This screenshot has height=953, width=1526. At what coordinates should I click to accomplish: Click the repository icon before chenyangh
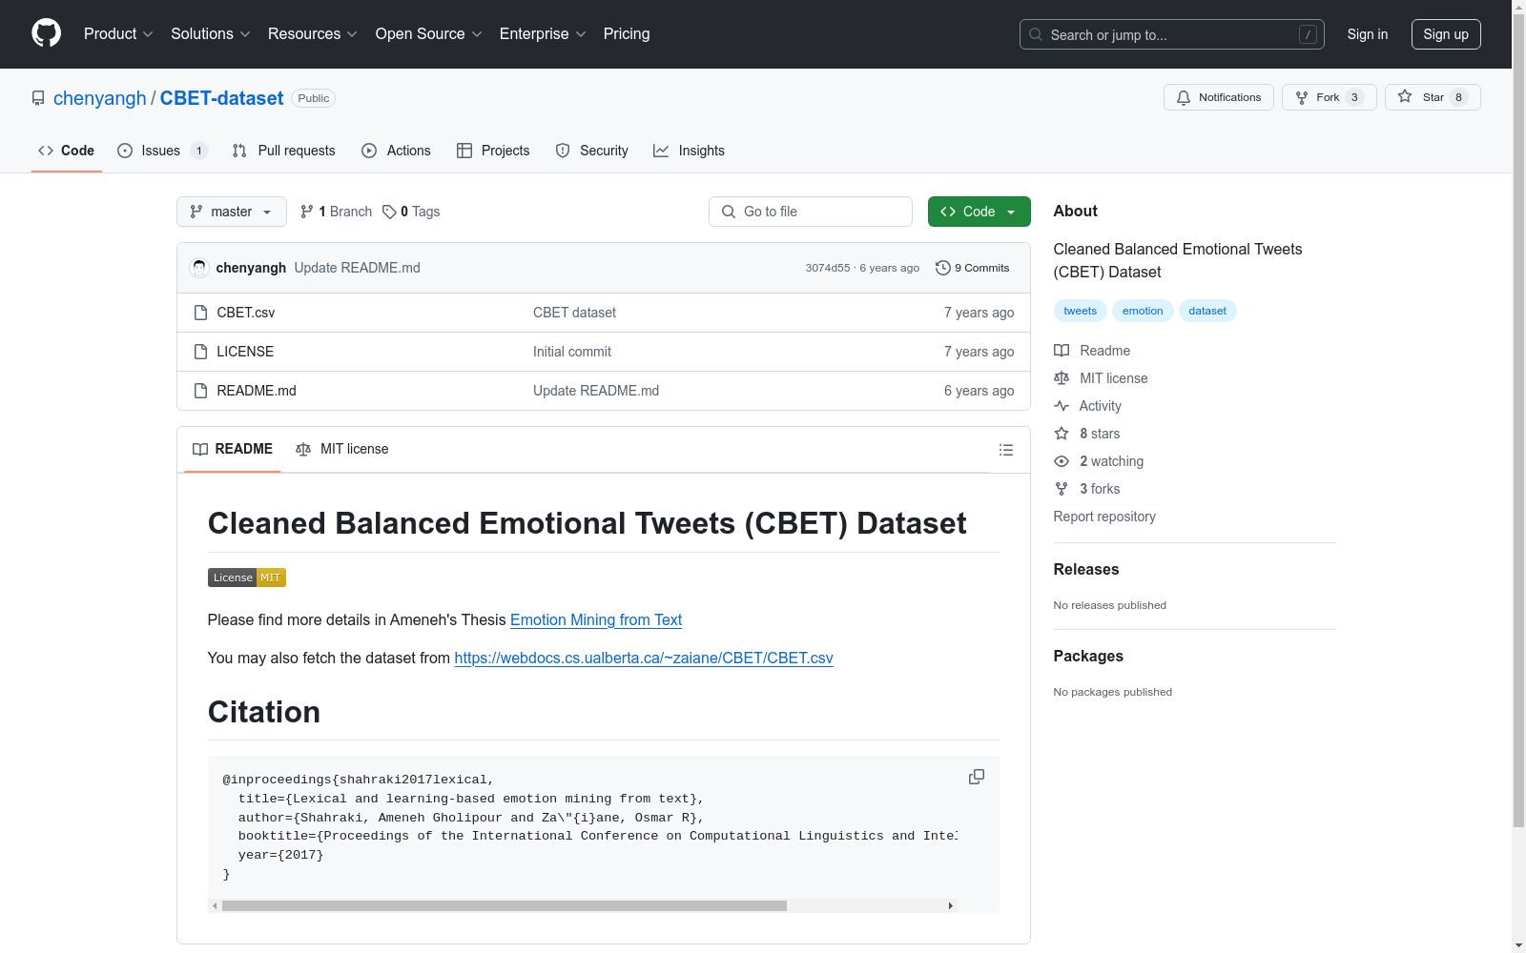click(38, 98)
